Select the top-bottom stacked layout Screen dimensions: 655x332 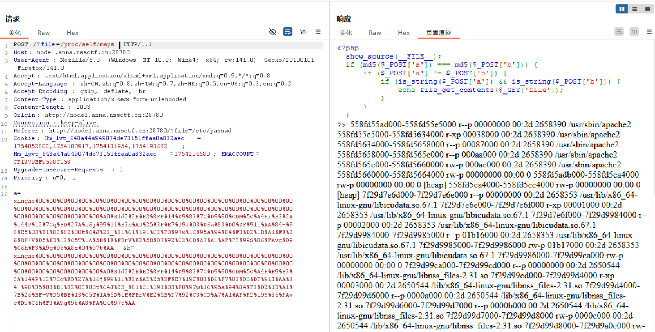click(634, 9)
